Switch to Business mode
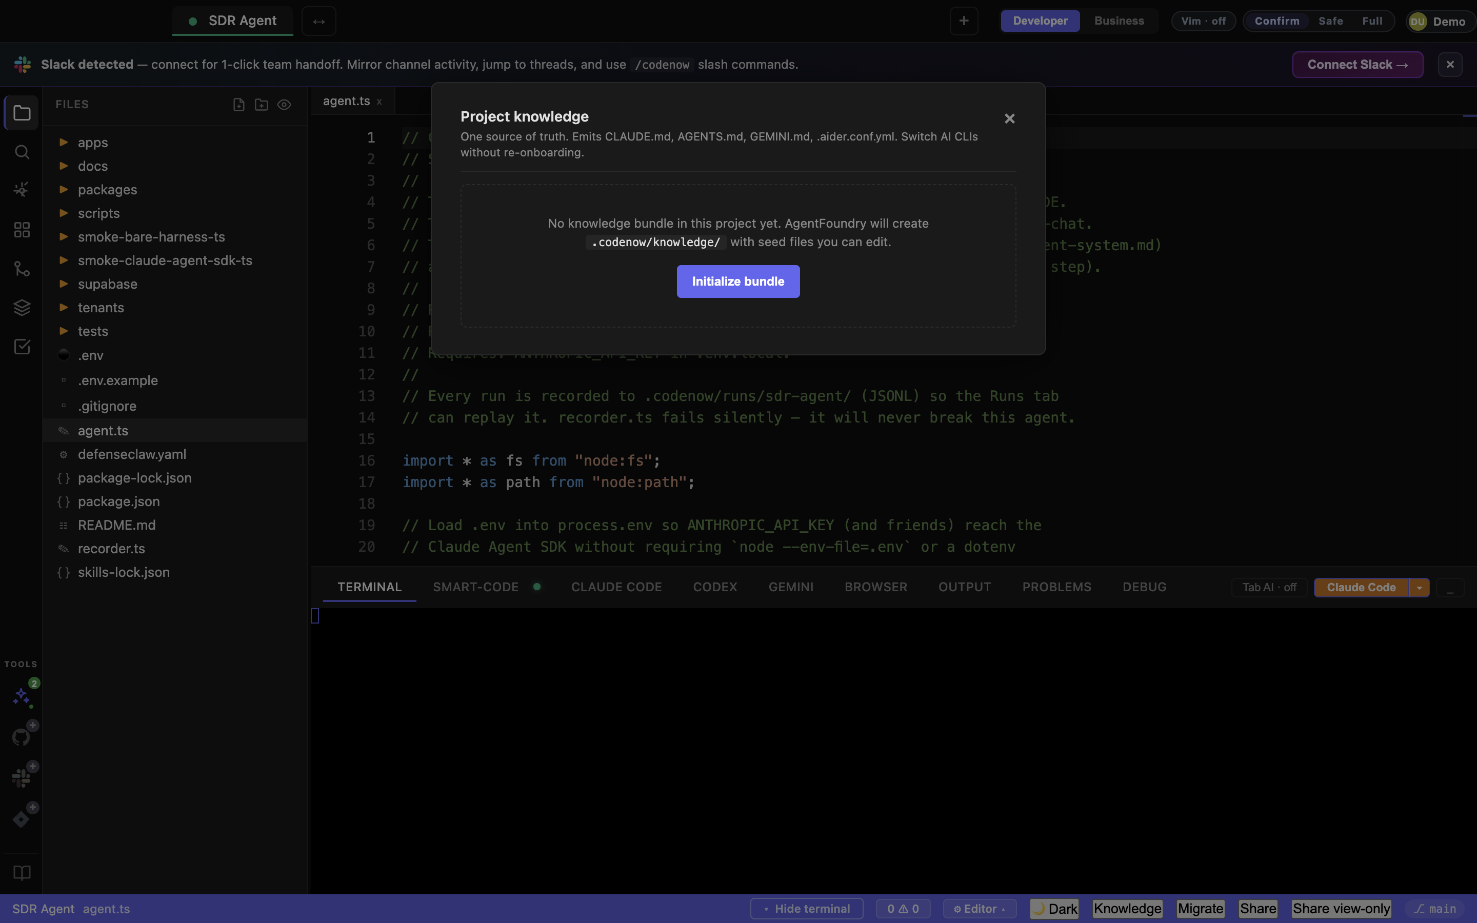The image size is (1477, 923). coord(1119,21)
